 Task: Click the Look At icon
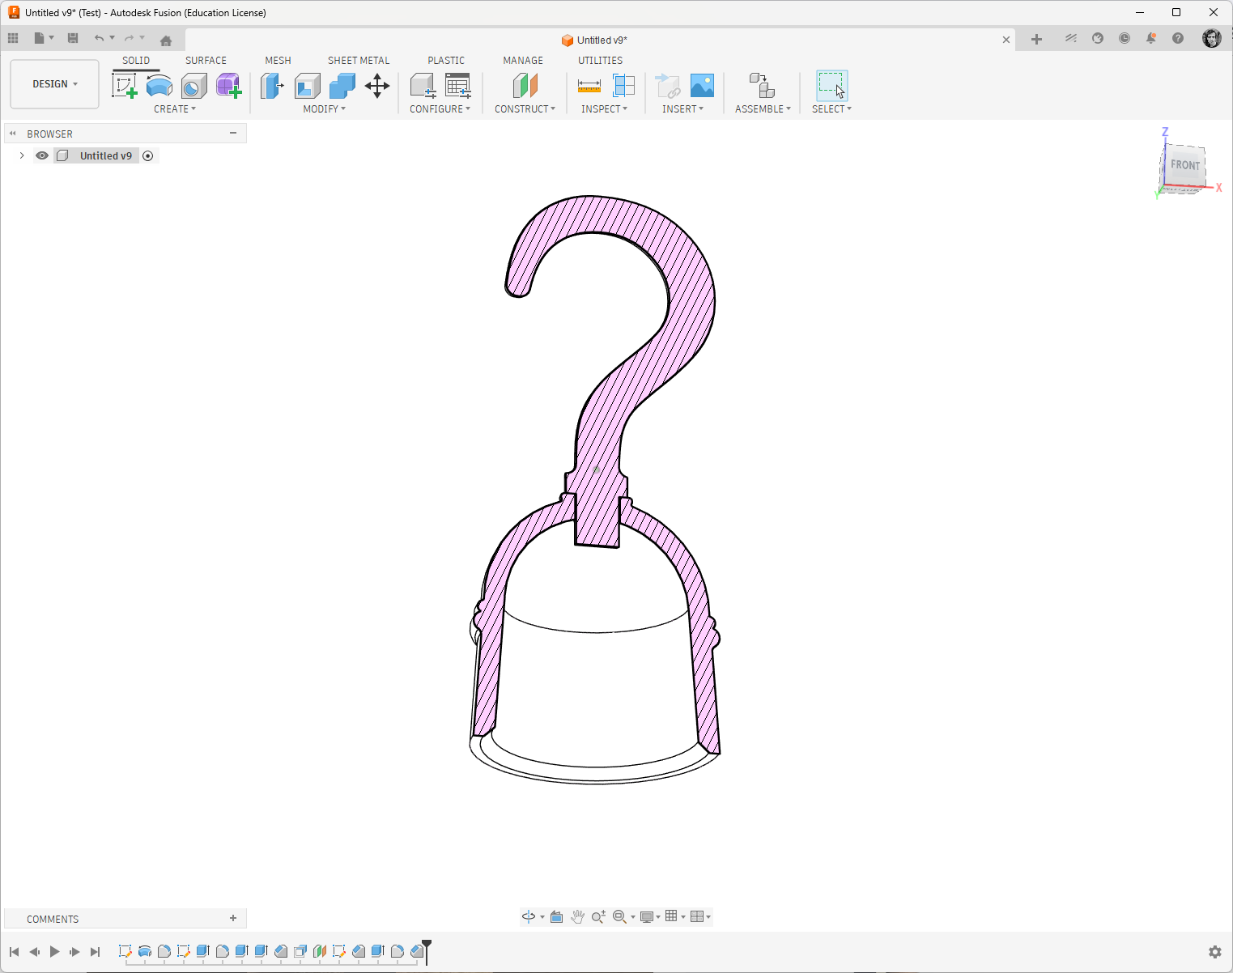click(x=557, y=916)
